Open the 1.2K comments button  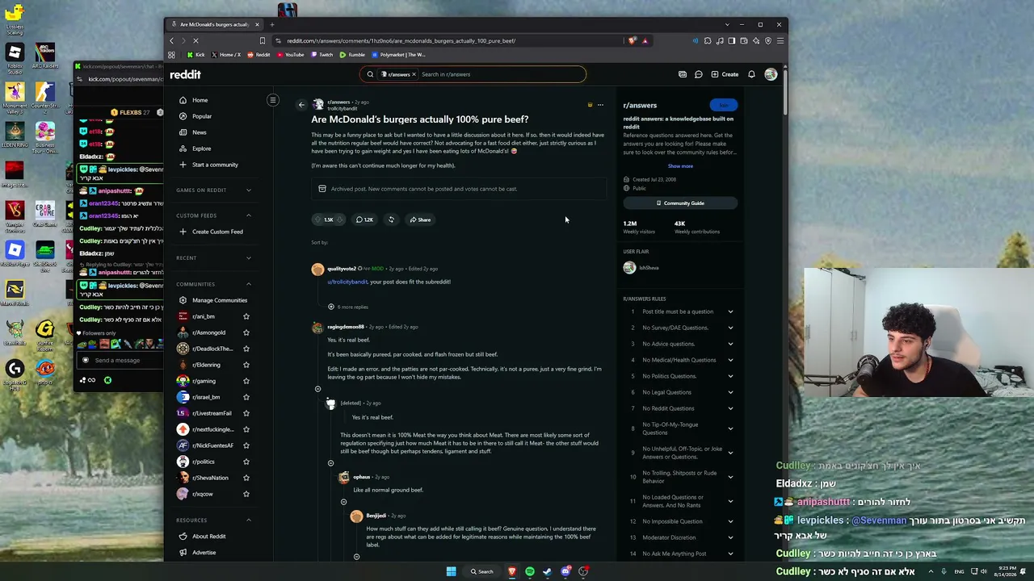click(x=365, y=219)
